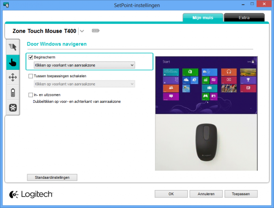
Task: Click the SetPoint mouse icon in title bar
Action: (x=6, y=5)
